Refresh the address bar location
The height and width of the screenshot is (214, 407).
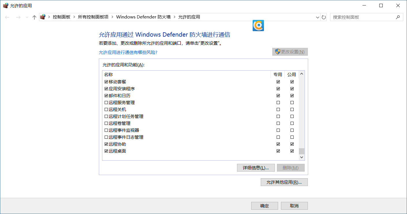click(324, 17)
